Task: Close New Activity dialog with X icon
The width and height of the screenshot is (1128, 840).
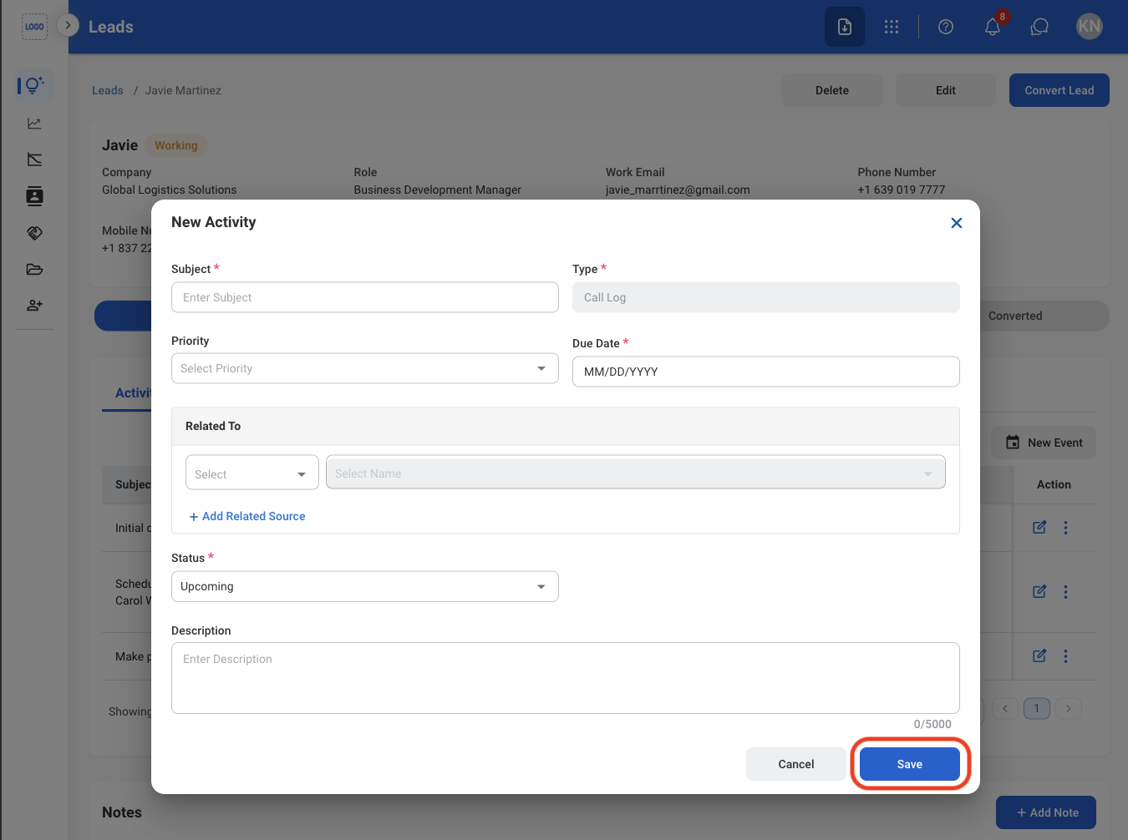Action: [x=957, y=223]
